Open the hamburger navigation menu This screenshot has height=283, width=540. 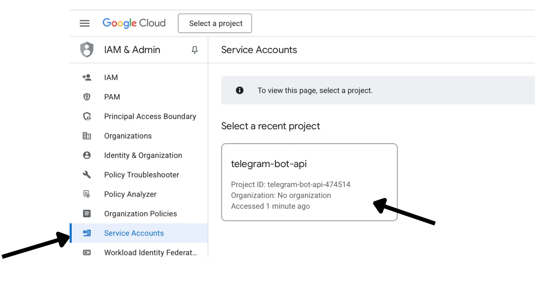click(84, 23)
